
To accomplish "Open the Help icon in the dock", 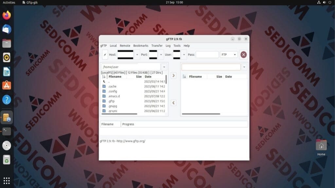I will [x=7, y=100].
